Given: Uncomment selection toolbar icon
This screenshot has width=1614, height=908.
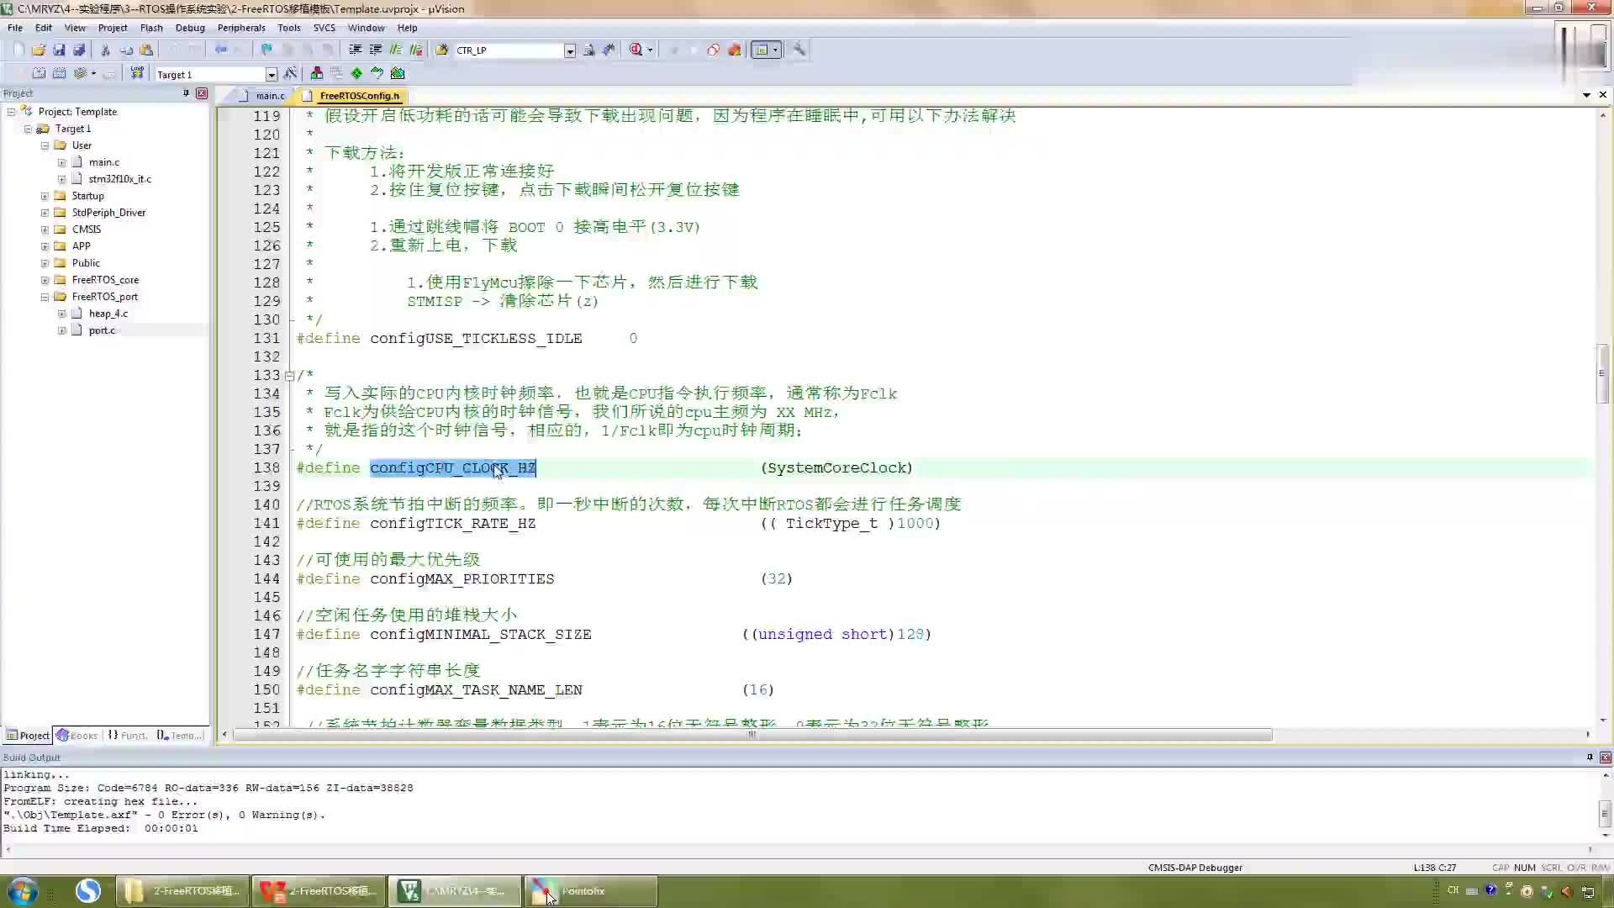Looking at the screenshot, I should pyautogui.click(x=415, y=50).
